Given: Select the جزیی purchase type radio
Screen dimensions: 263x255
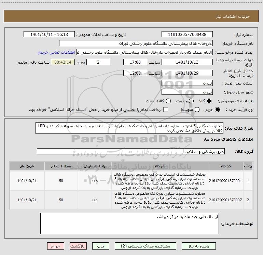Looking at the screenshot, I should click(x=217, y=110).
